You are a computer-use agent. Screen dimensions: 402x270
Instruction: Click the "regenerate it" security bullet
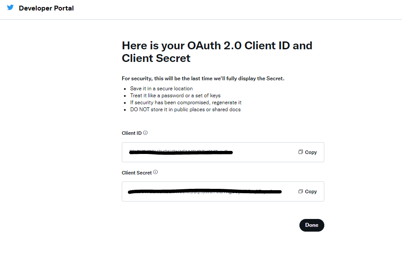(x=186, y=103)
